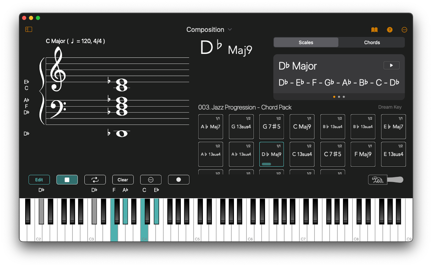Clear the composition
The width and height of the screenshot is (432, 267).
tap(123, 180)
